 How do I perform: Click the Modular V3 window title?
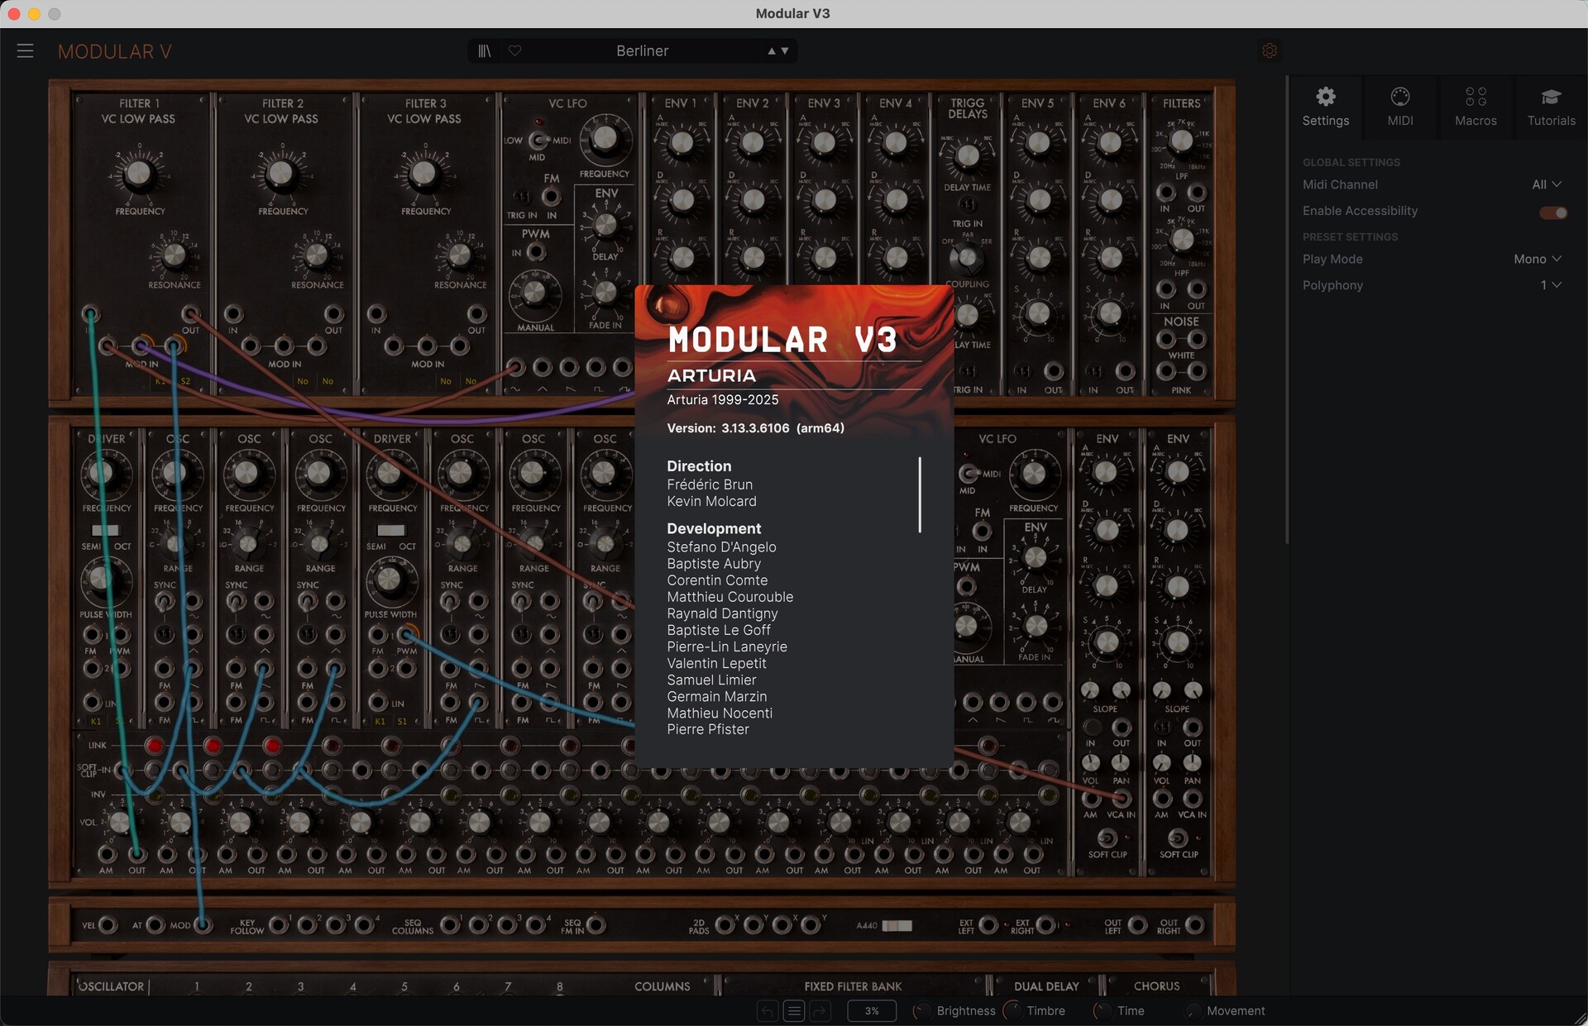tap(792, 13)
